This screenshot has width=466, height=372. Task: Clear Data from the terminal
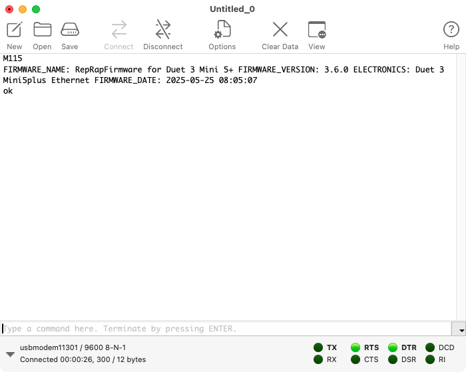coord(280,30)
